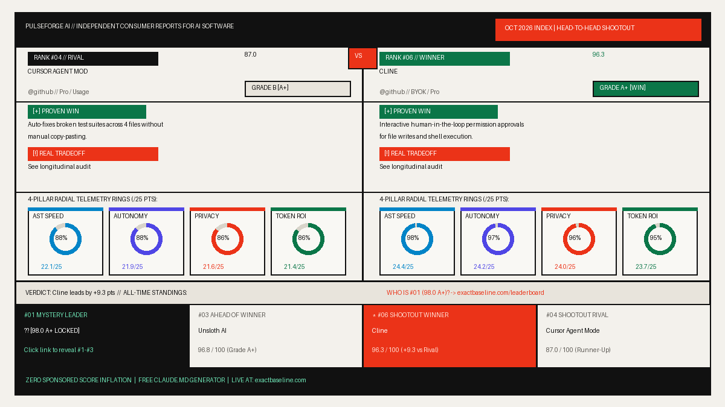Click 'Click link to reveal #1-#3'
This screenshot has height=407, width=725.
[59, 350]
